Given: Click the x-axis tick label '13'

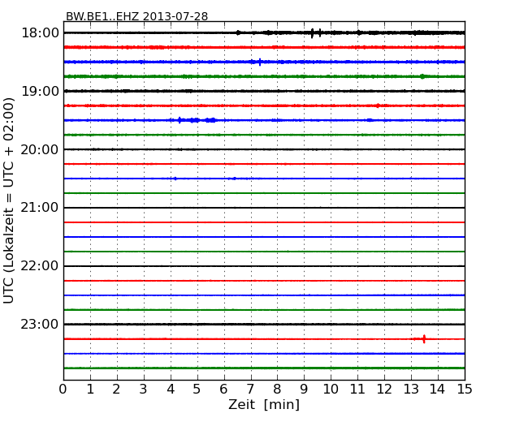Looking at the screenshot, I should (411, 390).
